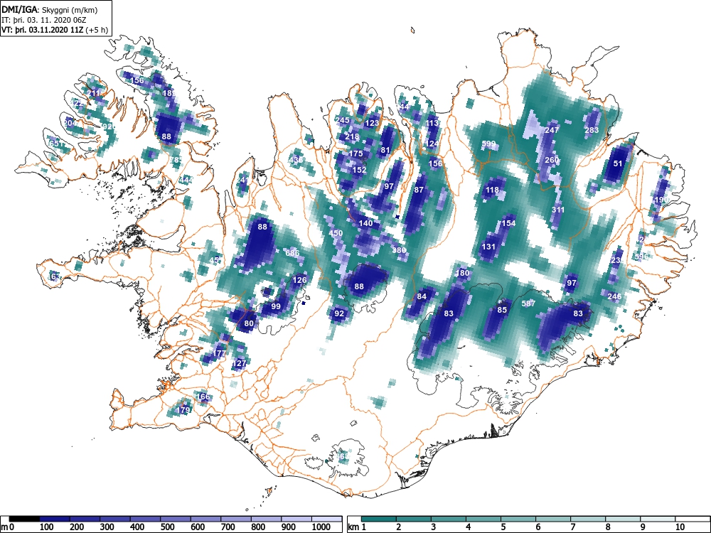Click the visibility value 123 on the map
Screen dimensions: 711x533
coord(372,123)
